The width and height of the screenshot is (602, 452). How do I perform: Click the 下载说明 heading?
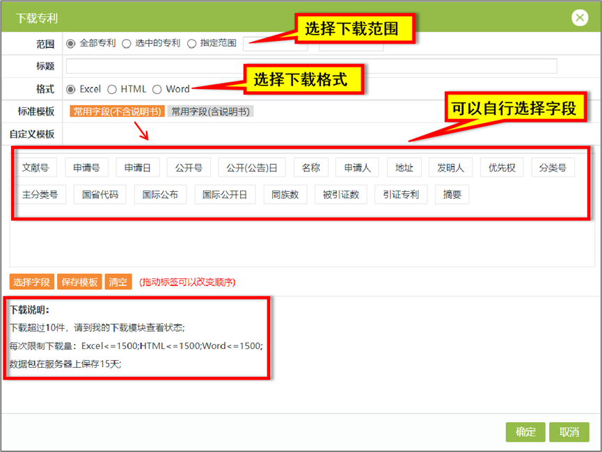[29, 309]
